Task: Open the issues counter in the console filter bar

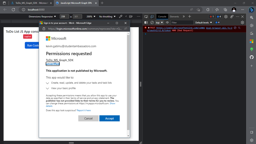Action: (217, 22)
